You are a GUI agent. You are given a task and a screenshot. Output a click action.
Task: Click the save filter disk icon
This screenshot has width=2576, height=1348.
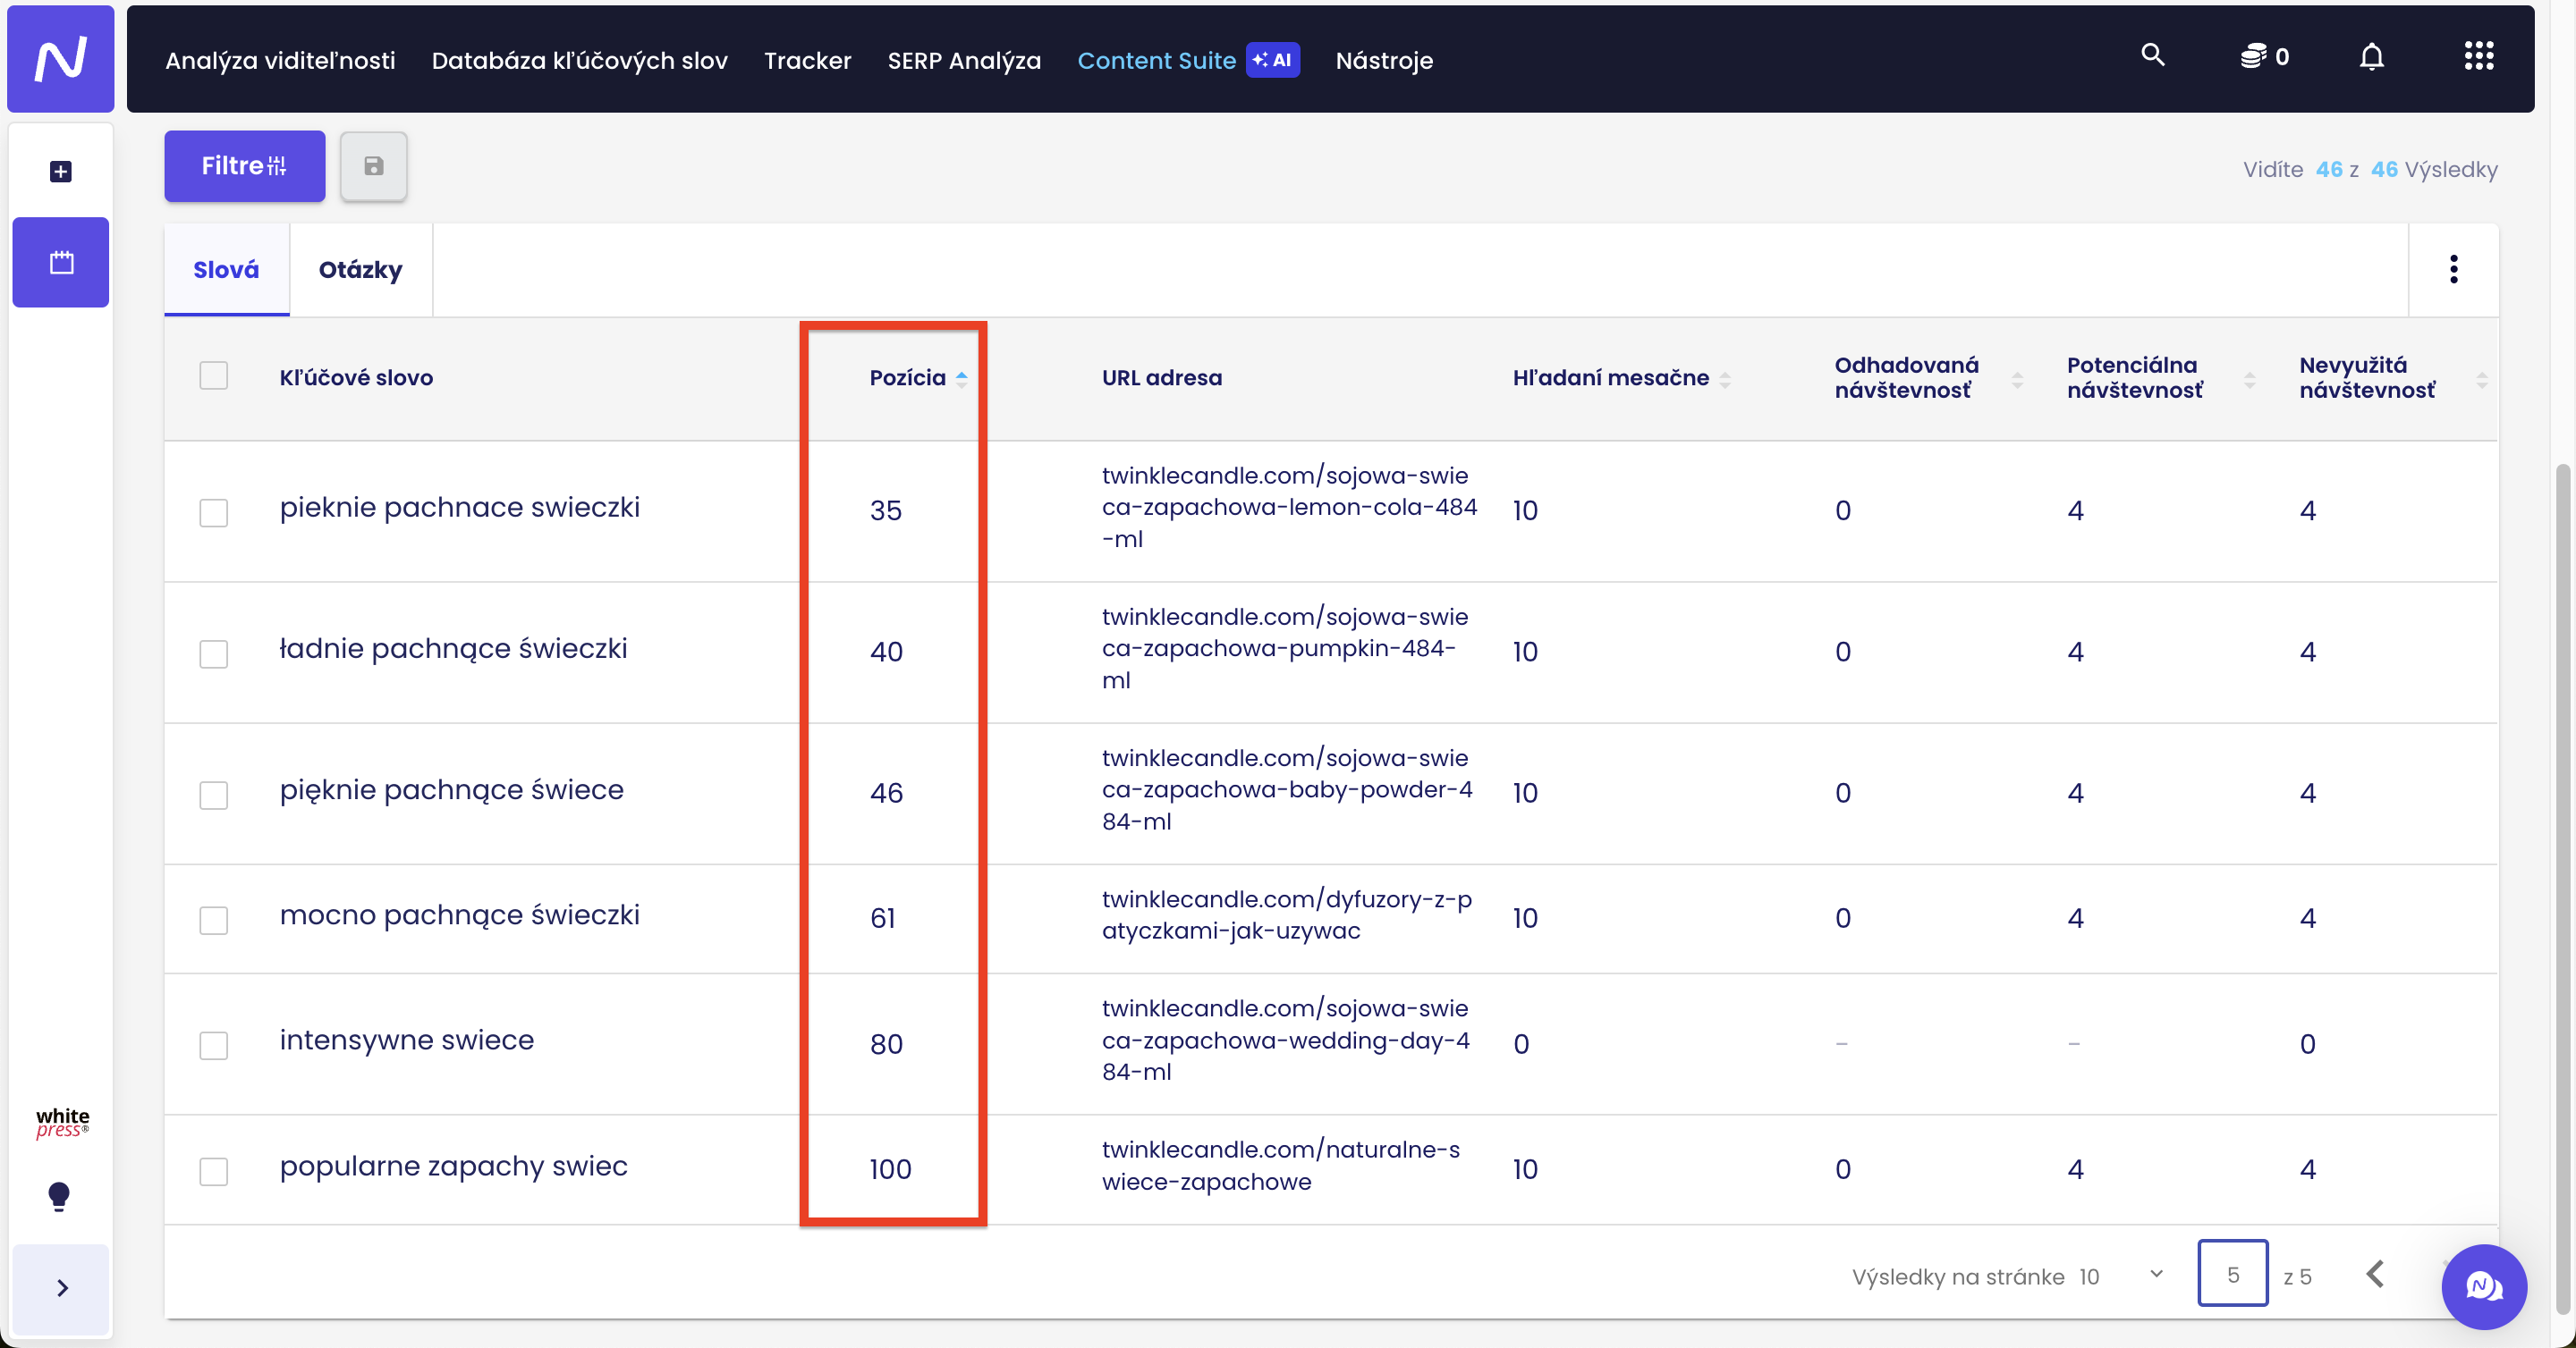(373, 167)
